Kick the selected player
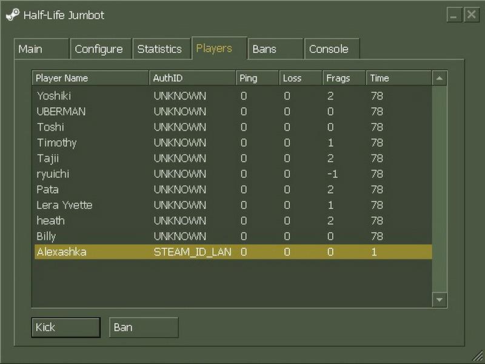The height and width of the screenshot is (364, 485). click(65, 328)
